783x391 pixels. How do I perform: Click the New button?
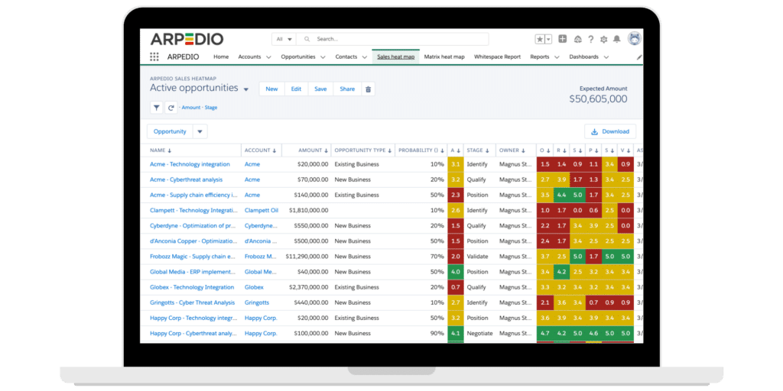pyautogui.click(x=271, y=89)
